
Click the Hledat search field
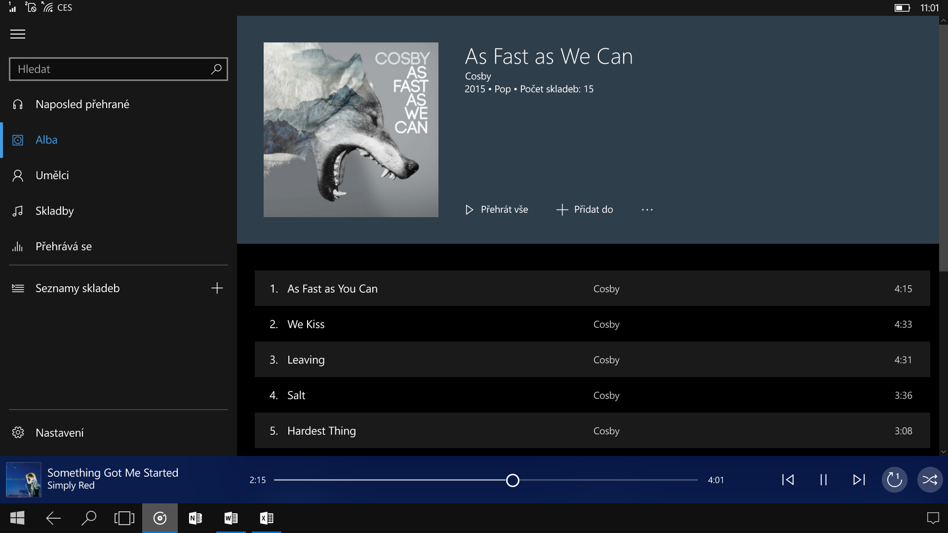click(x=109, y=69)
